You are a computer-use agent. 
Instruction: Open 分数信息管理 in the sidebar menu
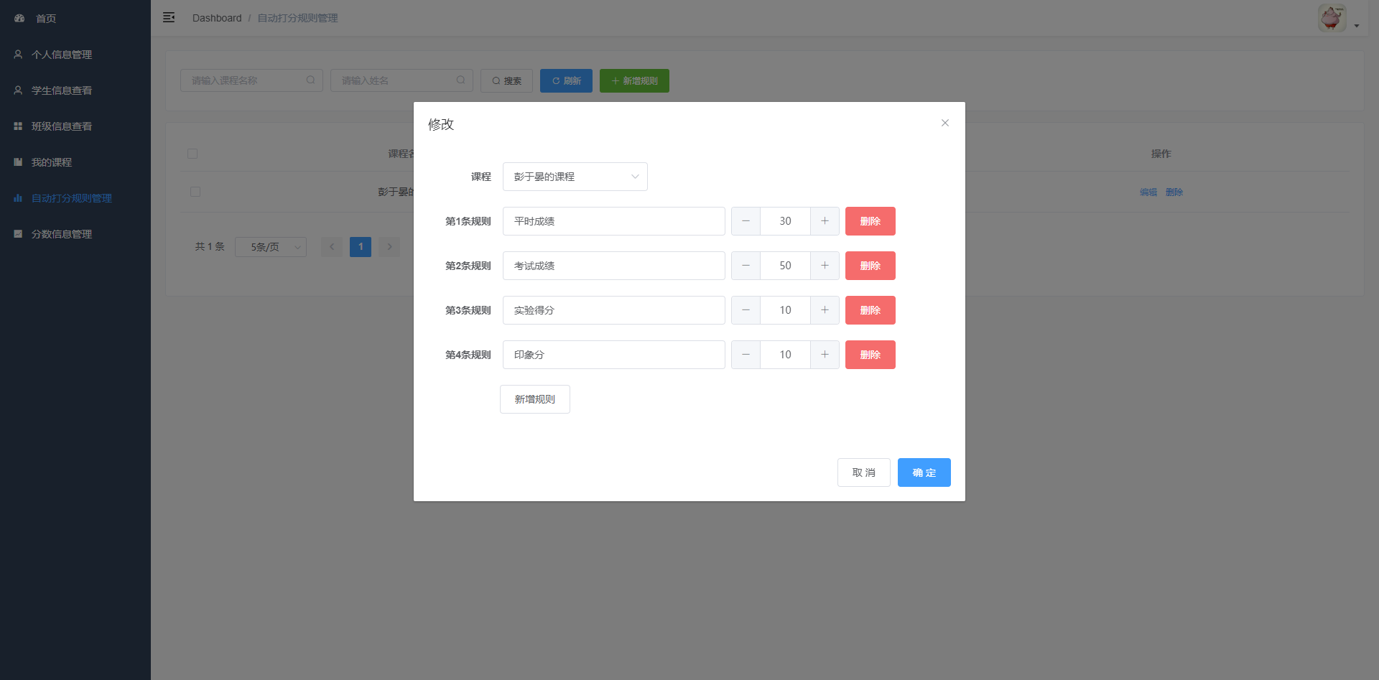click(x=62, y=234)
